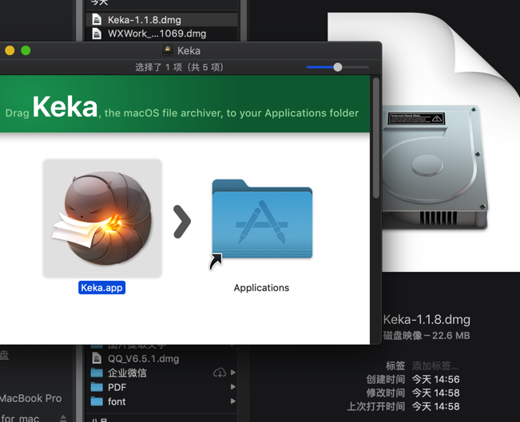Viewport: 520px width, 422px height.
Task: Select the font folder row
Action: click(x=161, y=401)
